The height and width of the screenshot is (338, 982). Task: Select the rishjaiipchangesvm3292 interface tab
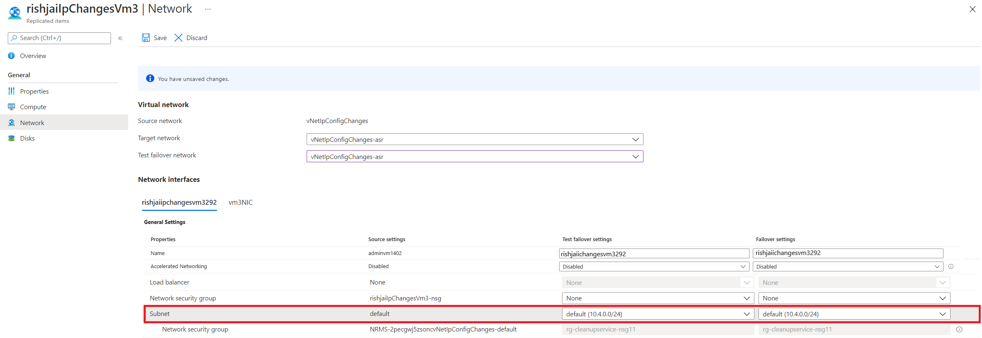click(x=179, y=202)
